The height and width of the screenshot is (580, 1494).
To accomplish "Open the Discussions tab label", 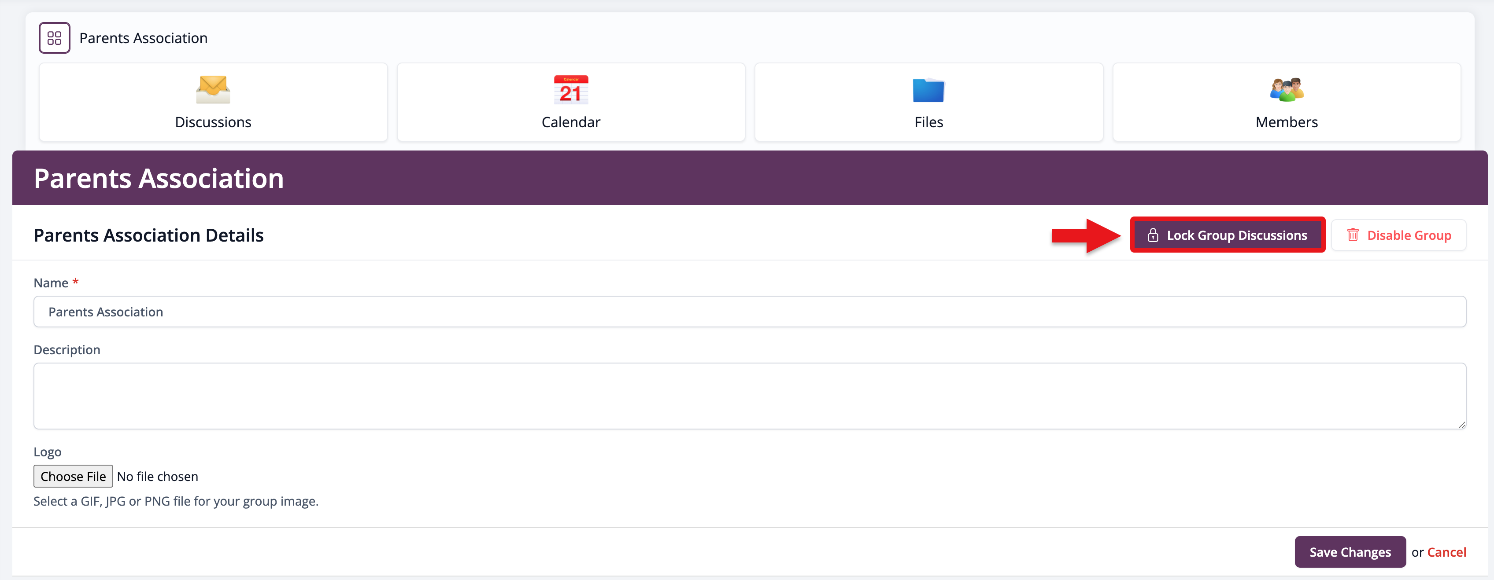I will [x=213, y=122].
